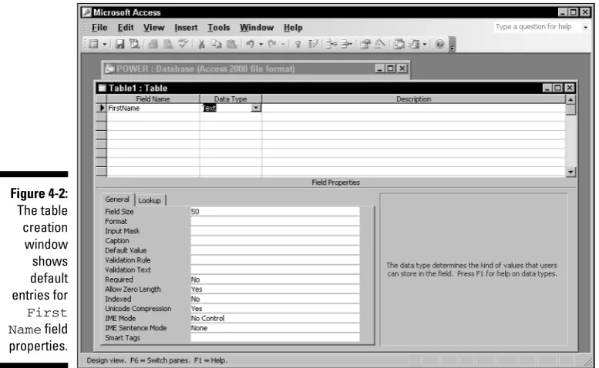Click the Validation Rule property field

[275, 260]
